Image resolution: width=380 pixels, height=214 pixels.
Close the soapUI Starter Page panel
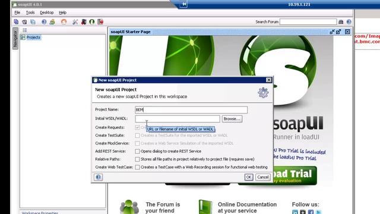point(347,32)
